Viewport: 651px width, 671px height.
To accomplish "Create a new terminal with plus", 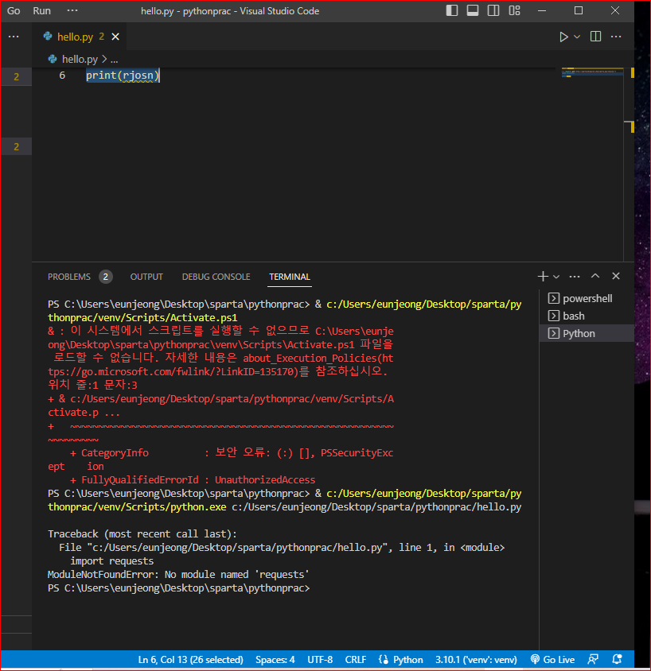I will [x=543, y=277].
